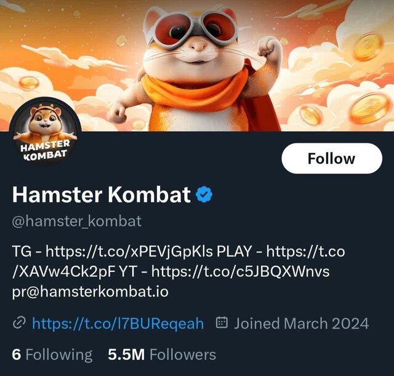This screenshot has height=376, width=394.
Task: Click the pr@hamsterkombat.io email address
Action: (x=90, y=292)
